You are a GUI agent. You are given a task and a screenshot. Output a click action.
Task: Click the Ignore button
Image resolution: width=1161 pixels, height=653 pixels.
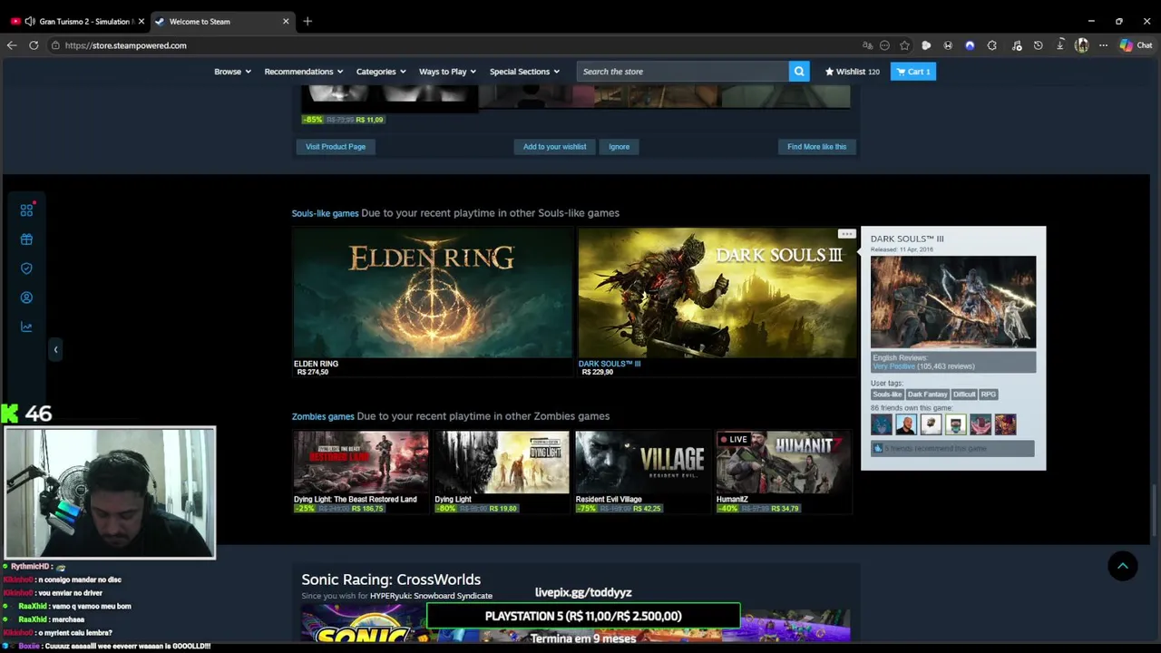tap(620, 147)
